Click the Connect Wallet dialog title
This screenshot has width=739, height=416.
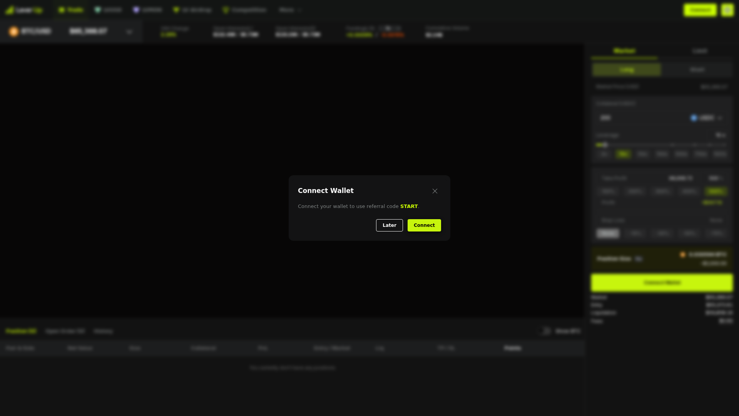326,191
